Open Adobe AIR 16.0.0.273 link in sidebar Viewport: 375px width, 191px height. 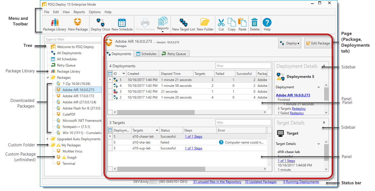293,95
